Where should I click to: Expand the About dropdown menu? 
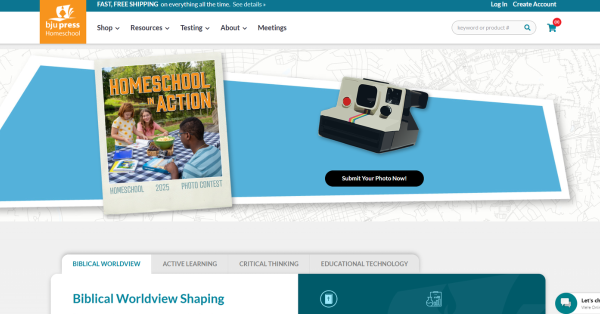pyautogui.click(x=233, y=28)
